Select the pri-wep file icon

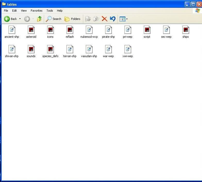point(128,30)
